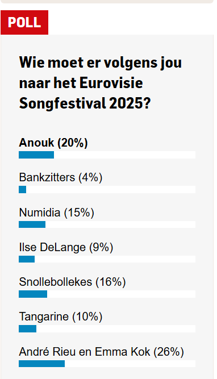217x379 pixels.
Task: Click the blue filled portion of Snollebollekes bar
Action: [x=33, y=294]
